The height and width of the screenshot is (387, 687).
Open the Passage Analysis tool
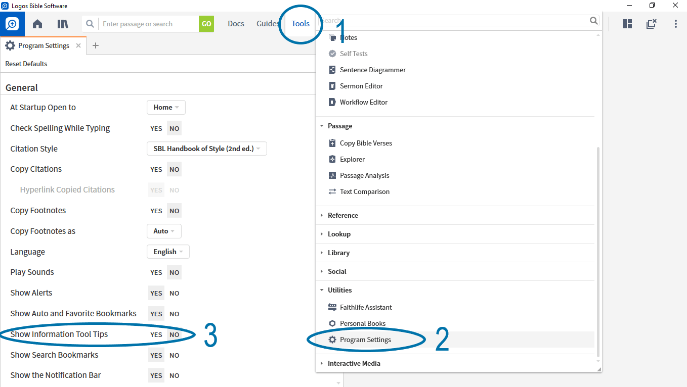pyautogui.click(x=364, y=175)
